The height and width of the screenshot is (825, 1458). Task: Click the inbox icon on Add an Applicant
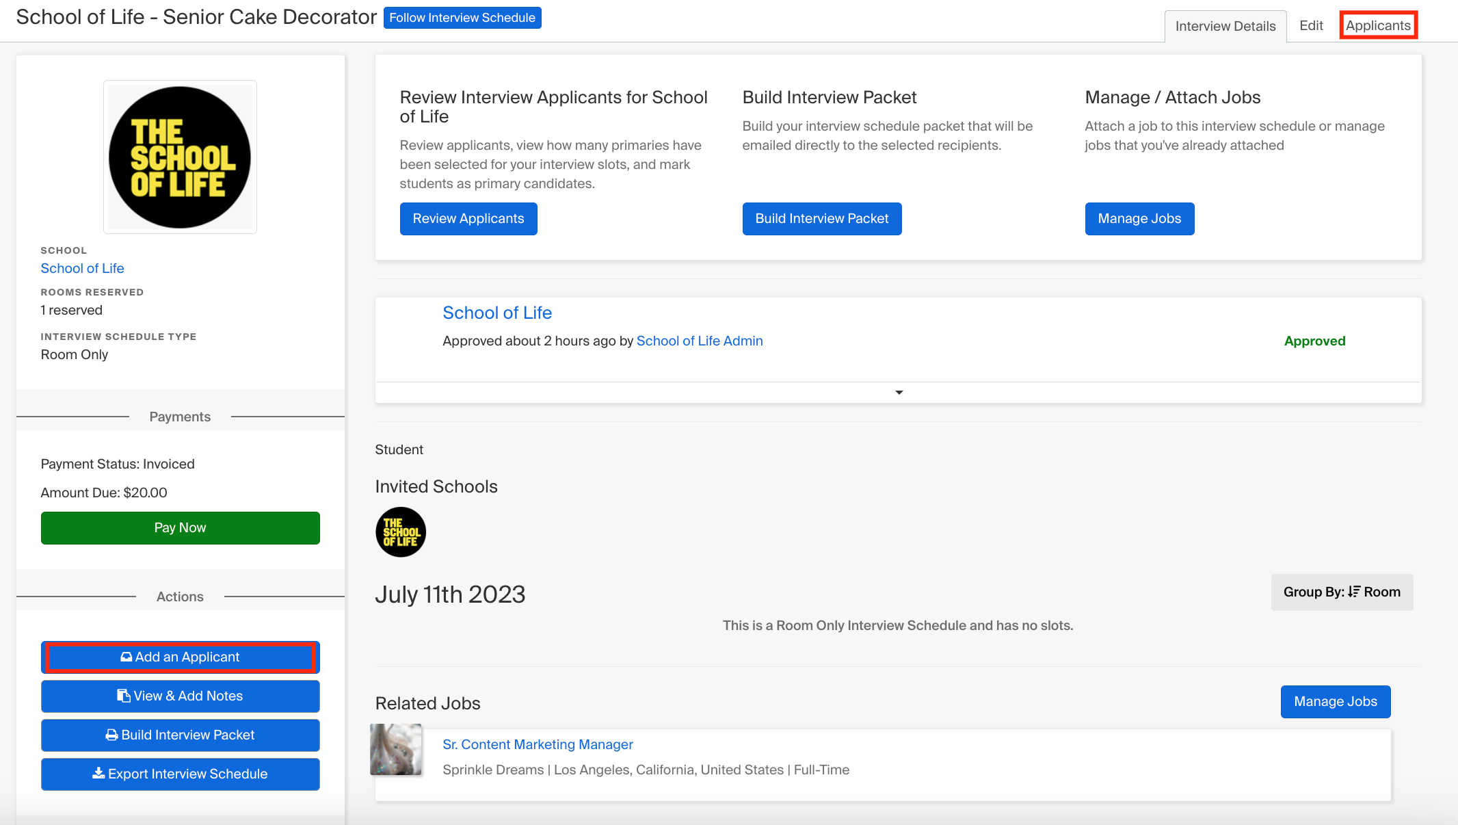coord(127,657)
